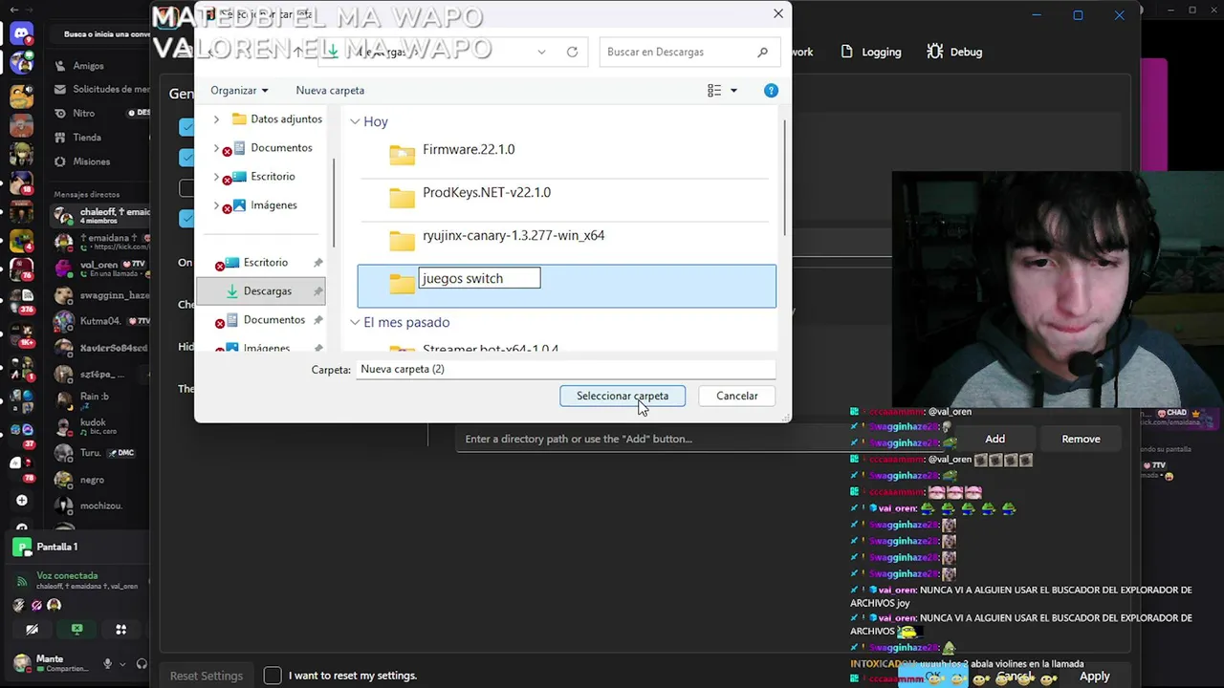1224x688 pixels.
Task: Toggle the unchecked box in General settings
Action: click(x=186, y=188)
